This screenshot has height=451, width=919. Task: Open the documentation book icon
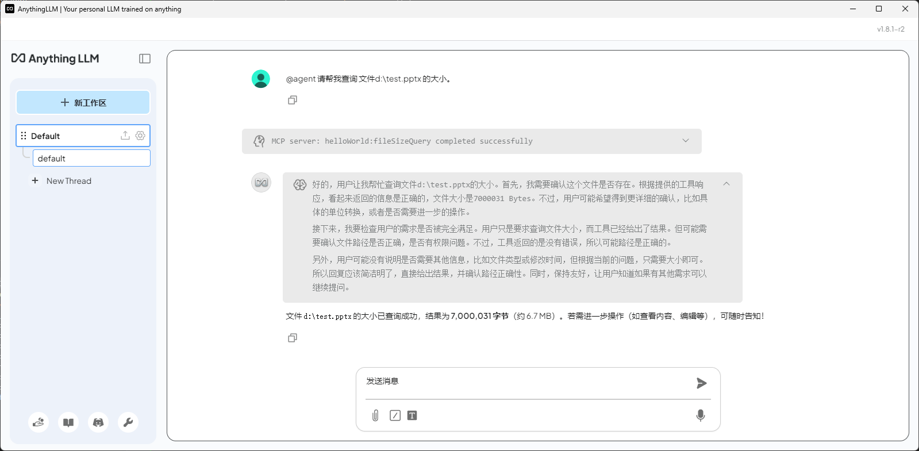68,422
